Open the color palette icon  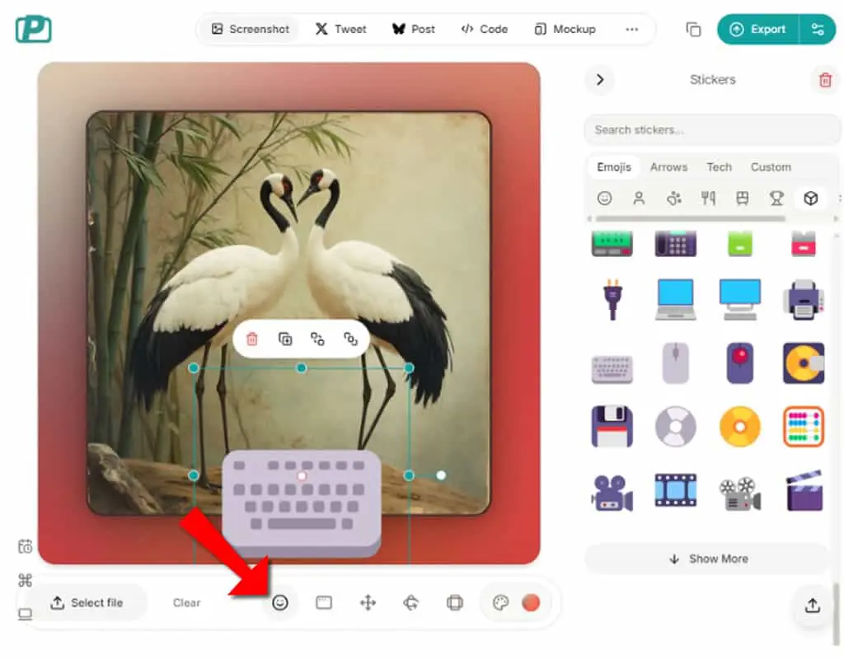pyautogui.click(x=500, y=602)
